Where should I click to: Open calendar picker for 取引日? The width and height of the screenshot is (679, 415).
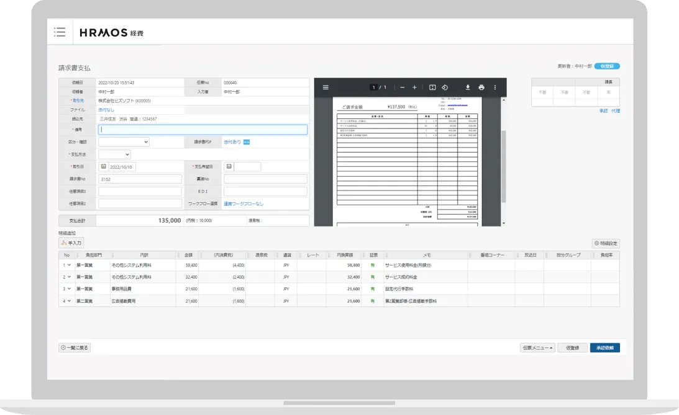tap(103, 167)
